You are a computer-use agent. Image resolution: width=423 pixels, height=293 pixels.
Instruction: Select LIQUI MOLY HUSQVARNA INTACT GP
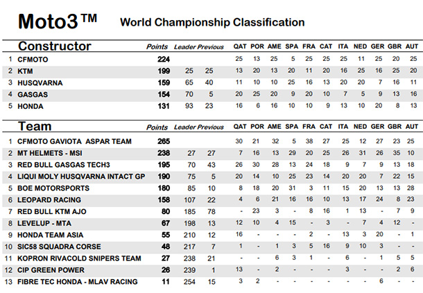tap(81, 177)
